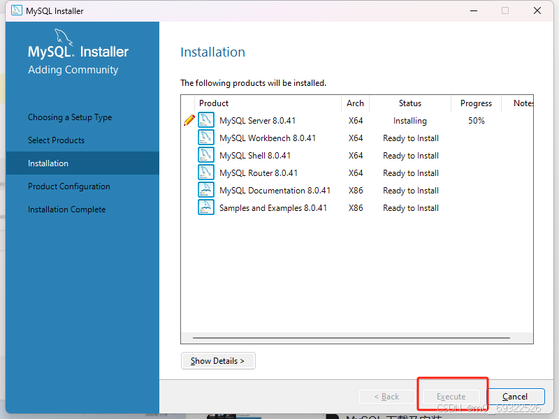Click the MySQL Server 8.0.41 product icon

click(206, 120)
